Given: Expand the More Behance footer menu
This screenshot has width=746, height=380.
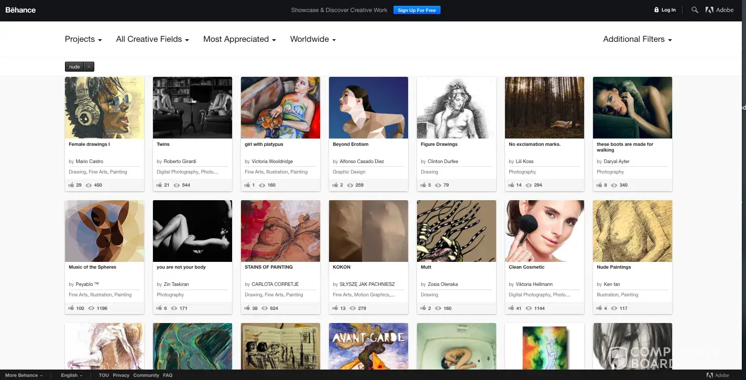Looking at the screenshot, I should coord(24,375).
